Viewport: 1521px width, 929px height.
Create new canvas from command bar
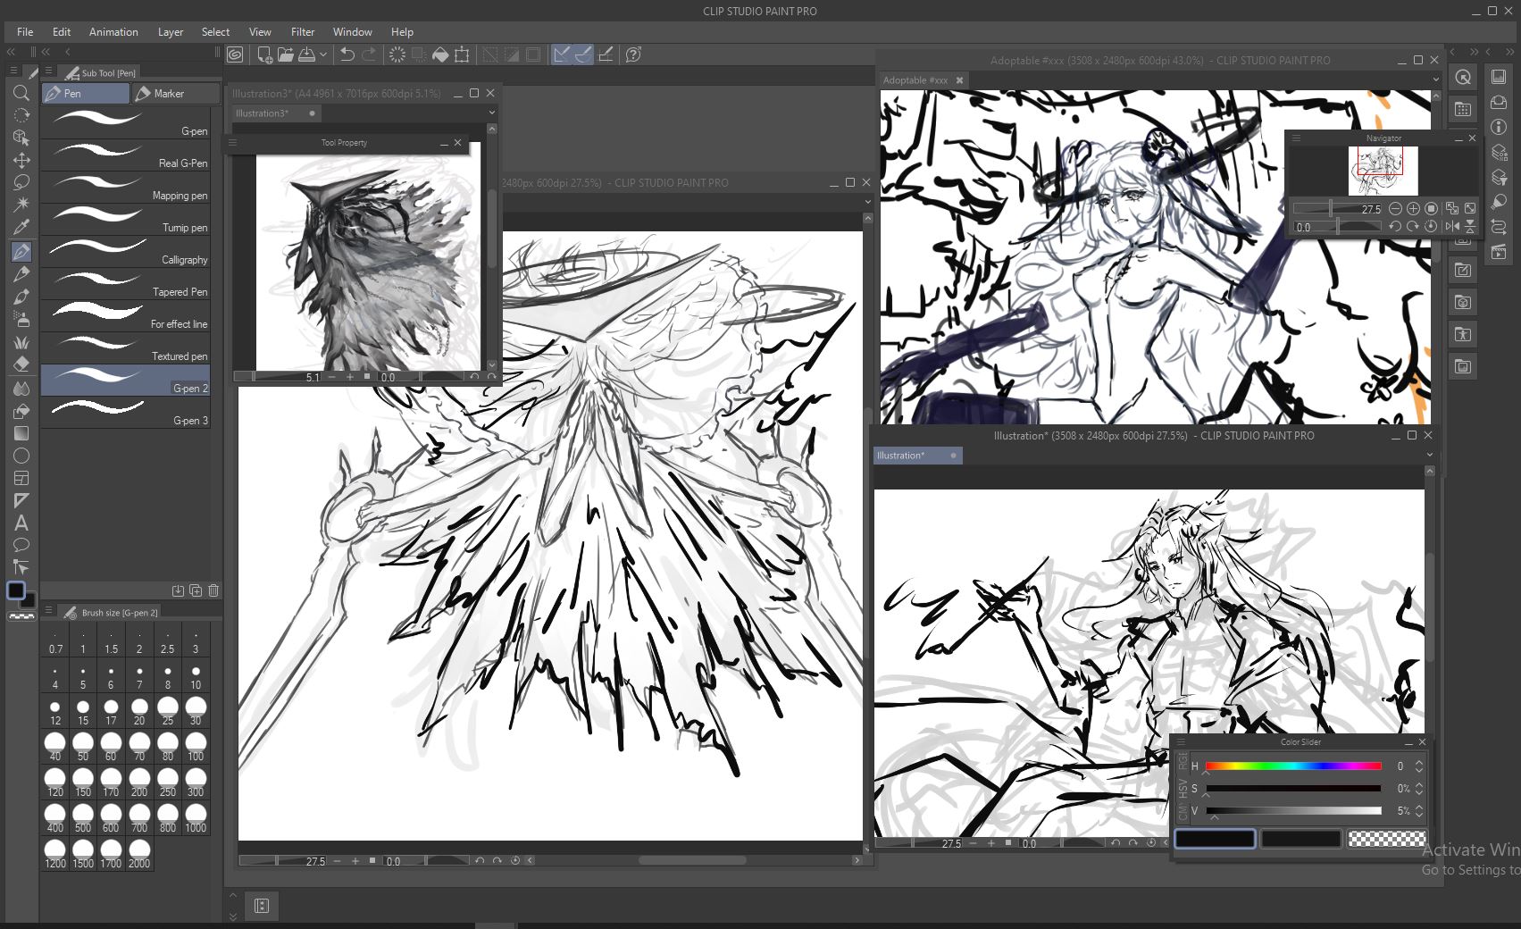coord(264,54)
